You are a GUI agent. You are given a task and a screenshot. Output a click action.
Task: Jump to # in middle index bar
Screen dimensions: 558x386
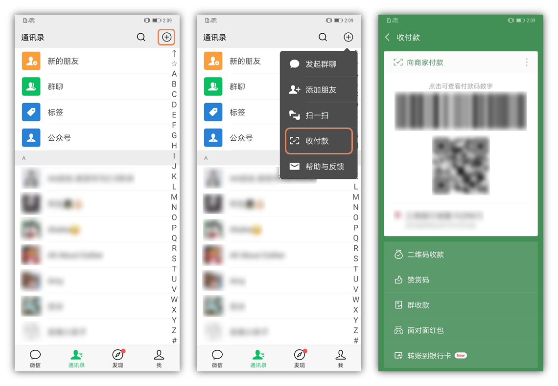355,341
